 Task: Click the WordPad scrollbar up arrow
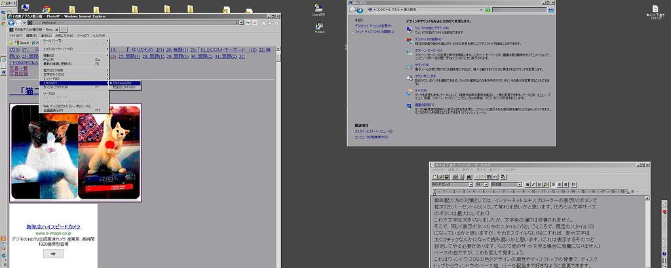[647, 199]
